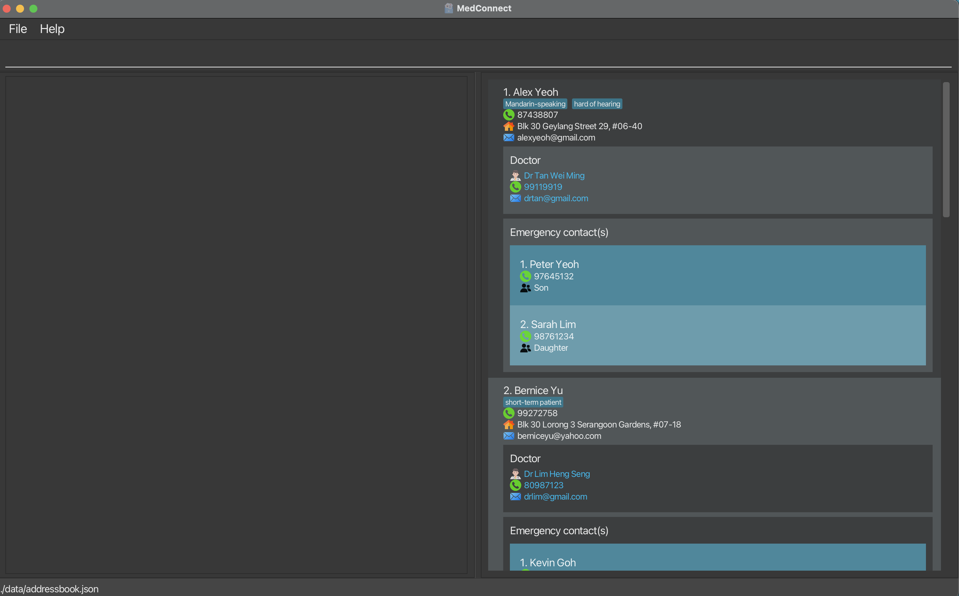Click the Dr Lim Heng Seng link
The width and height of the screenshot is (959, 596).
coord(557,474)
